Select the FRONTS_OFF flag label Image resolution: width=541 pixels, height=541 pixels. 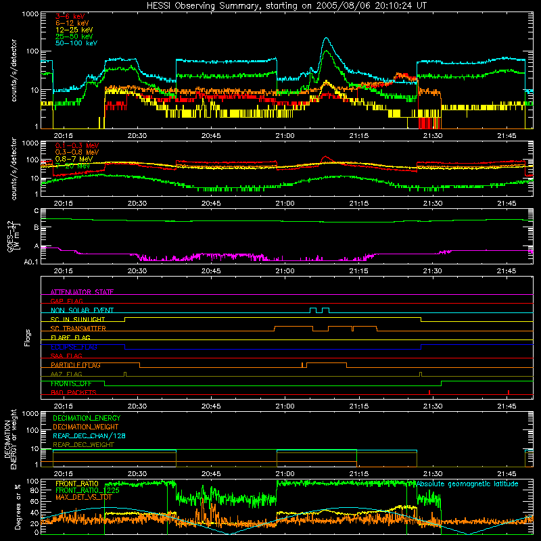coord(71,383)
